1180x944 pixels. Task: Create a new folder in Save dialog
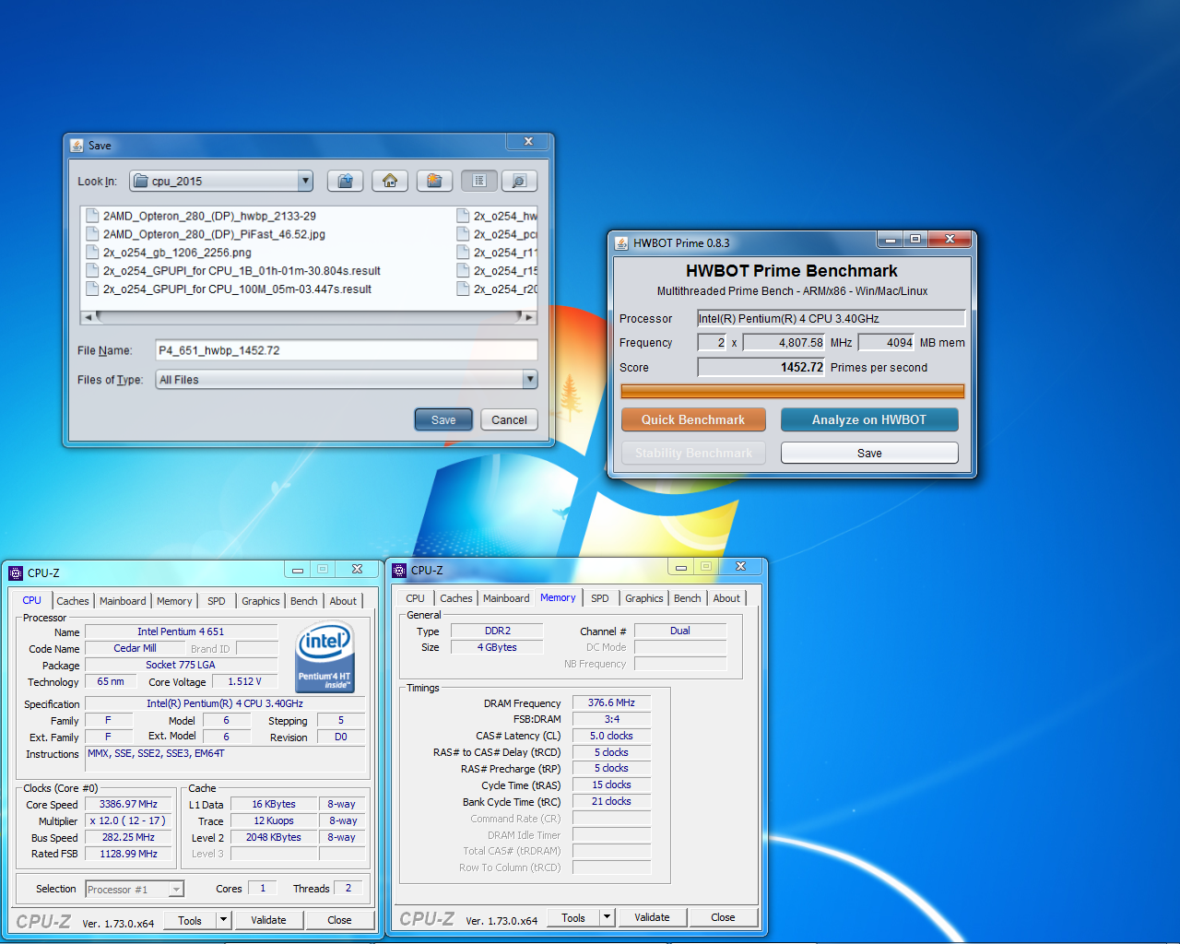[434, 181]
